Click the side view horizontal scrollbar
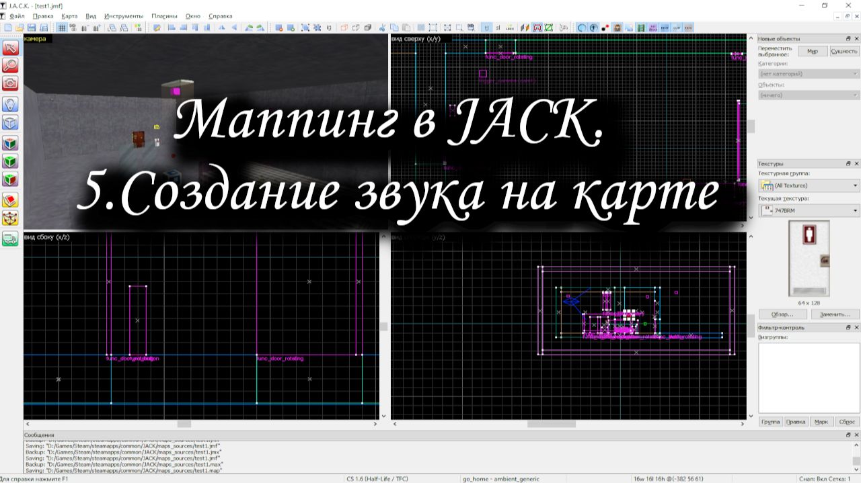Image resolution: width=861 pixels, height=483 pixels. tap(201, 424)
